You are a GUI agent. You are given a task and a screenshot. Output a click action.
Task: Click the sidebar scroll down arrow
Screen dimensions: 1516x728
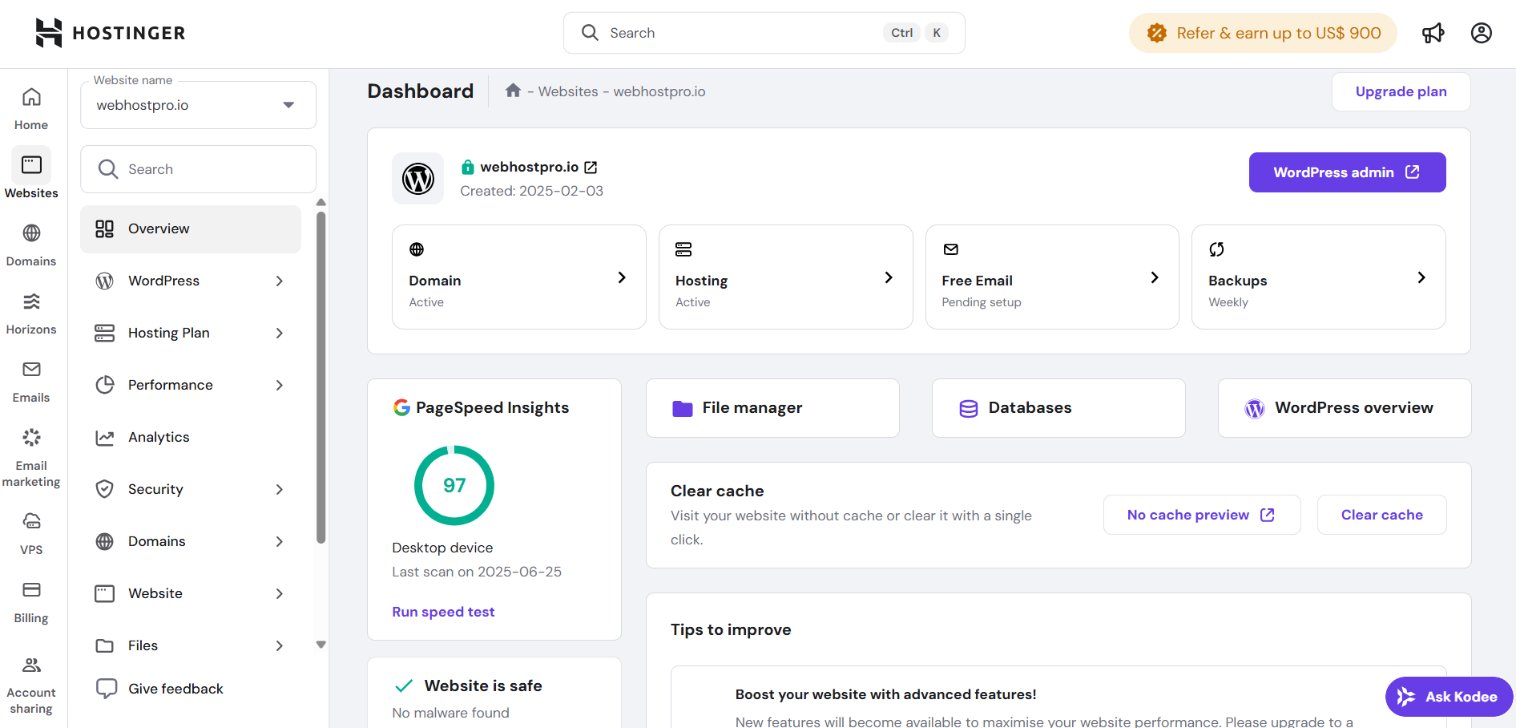click(x=321, y=645)
